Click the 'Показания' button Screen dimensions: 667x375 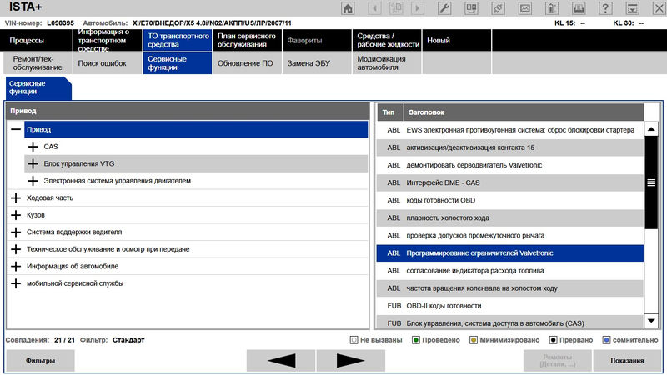pyautogui.click(x=627, y=361)
